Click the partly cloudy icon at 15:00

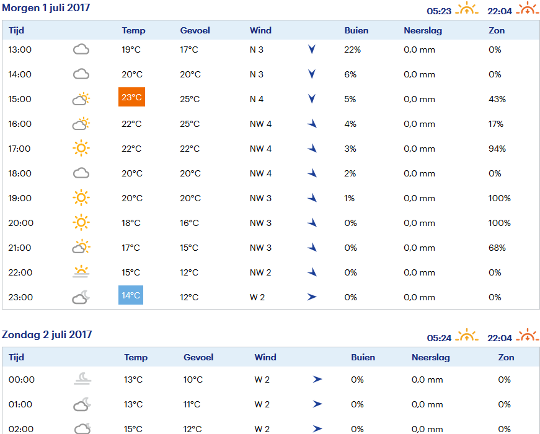tap(81, 99)
